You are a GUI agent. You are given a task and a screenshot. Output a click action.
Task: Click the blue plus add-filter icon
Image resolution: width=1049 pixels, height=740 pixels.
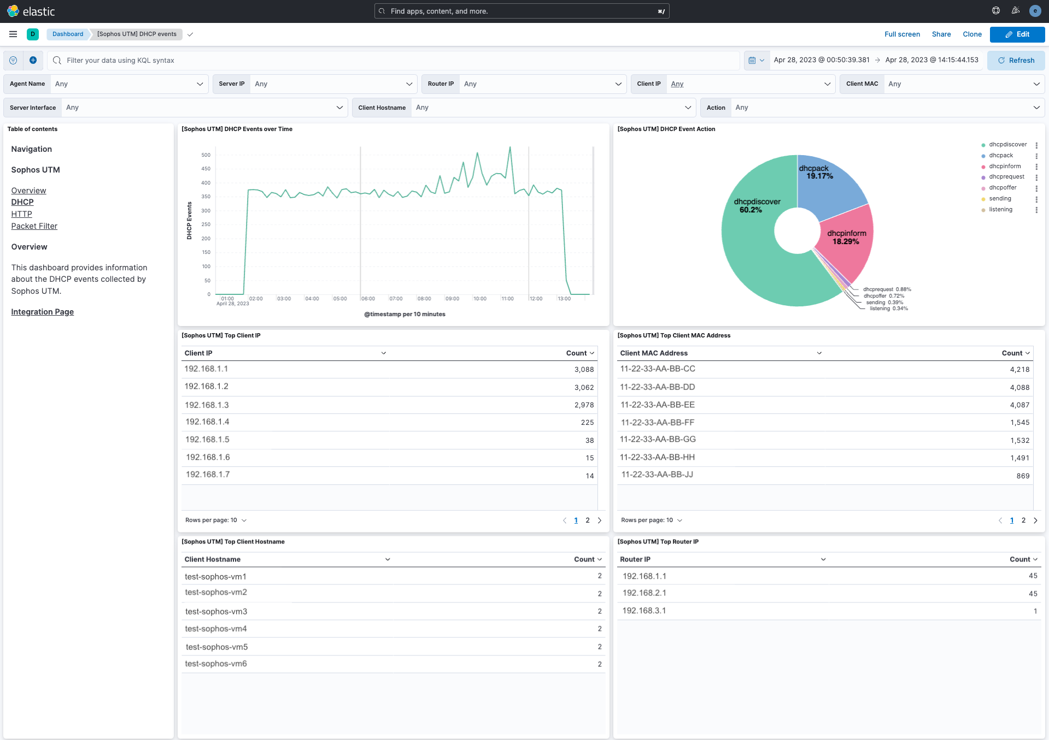33,60
